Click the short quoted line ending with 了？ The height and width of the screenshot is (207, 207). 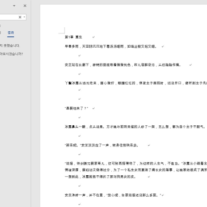[77, 108]
